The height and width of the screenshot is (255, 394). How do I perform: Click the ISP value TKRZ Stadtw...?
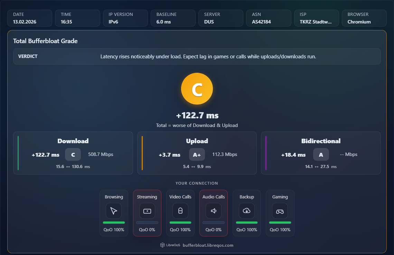[316, 22]
